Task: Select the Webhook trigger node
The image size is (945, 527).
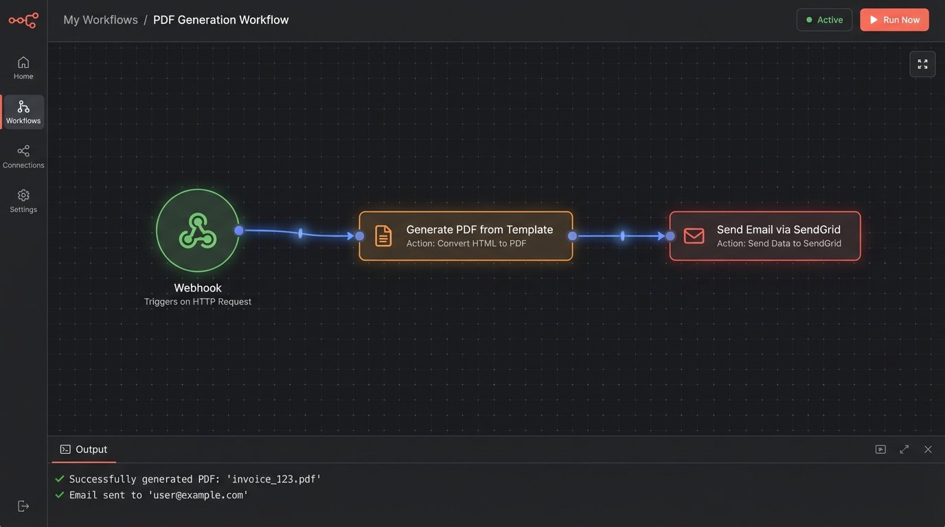Action: [x=198, y=231]
